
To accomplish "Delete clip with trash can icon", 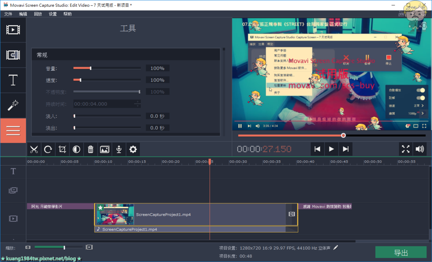I will [90, 150].
